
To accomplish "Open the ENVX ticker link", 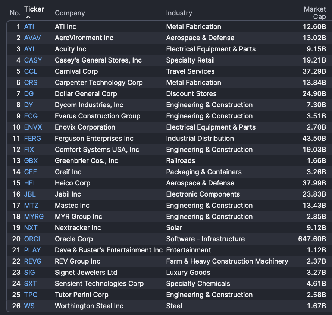I will (33, 127).
